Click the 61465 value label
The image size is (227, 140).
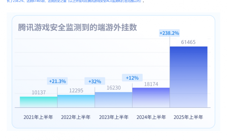tap(188, 42)
